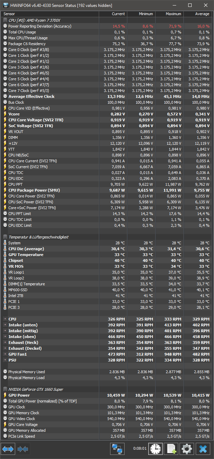Image resolution: width=214 pixels, height=459 pixels.
Task: Select the SoC Voltage (SVI2 TFN) row
Action: click(x=106, y=126)
